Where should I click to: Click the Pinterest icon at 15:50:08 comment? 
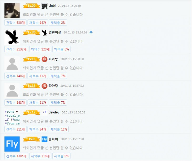(44, 59)
